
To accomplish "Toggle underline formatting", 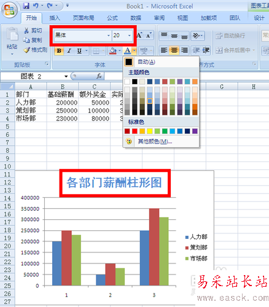I will coord(79,50).
